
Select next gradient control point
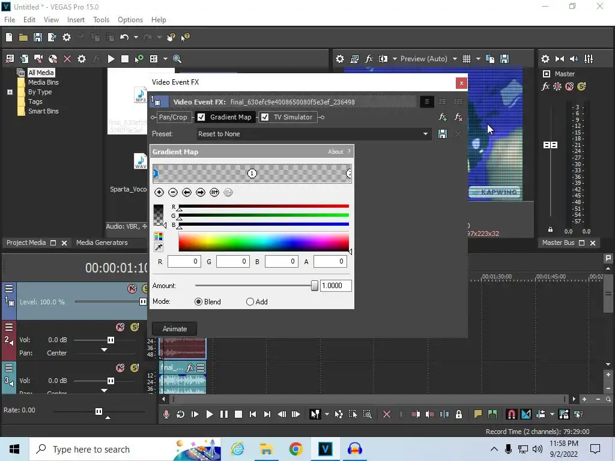tap(201, 192)
